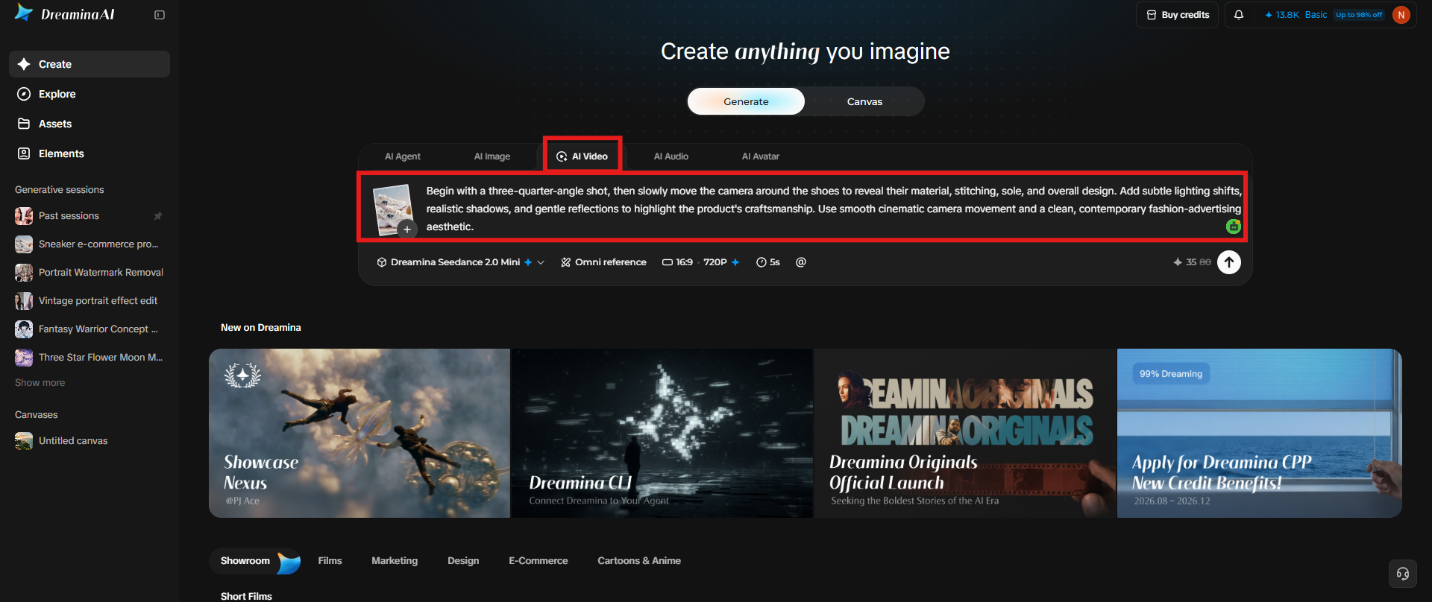This screenshot has height=602, width=1432.
Task: Open Assets in sidebar
Action: 89,124
